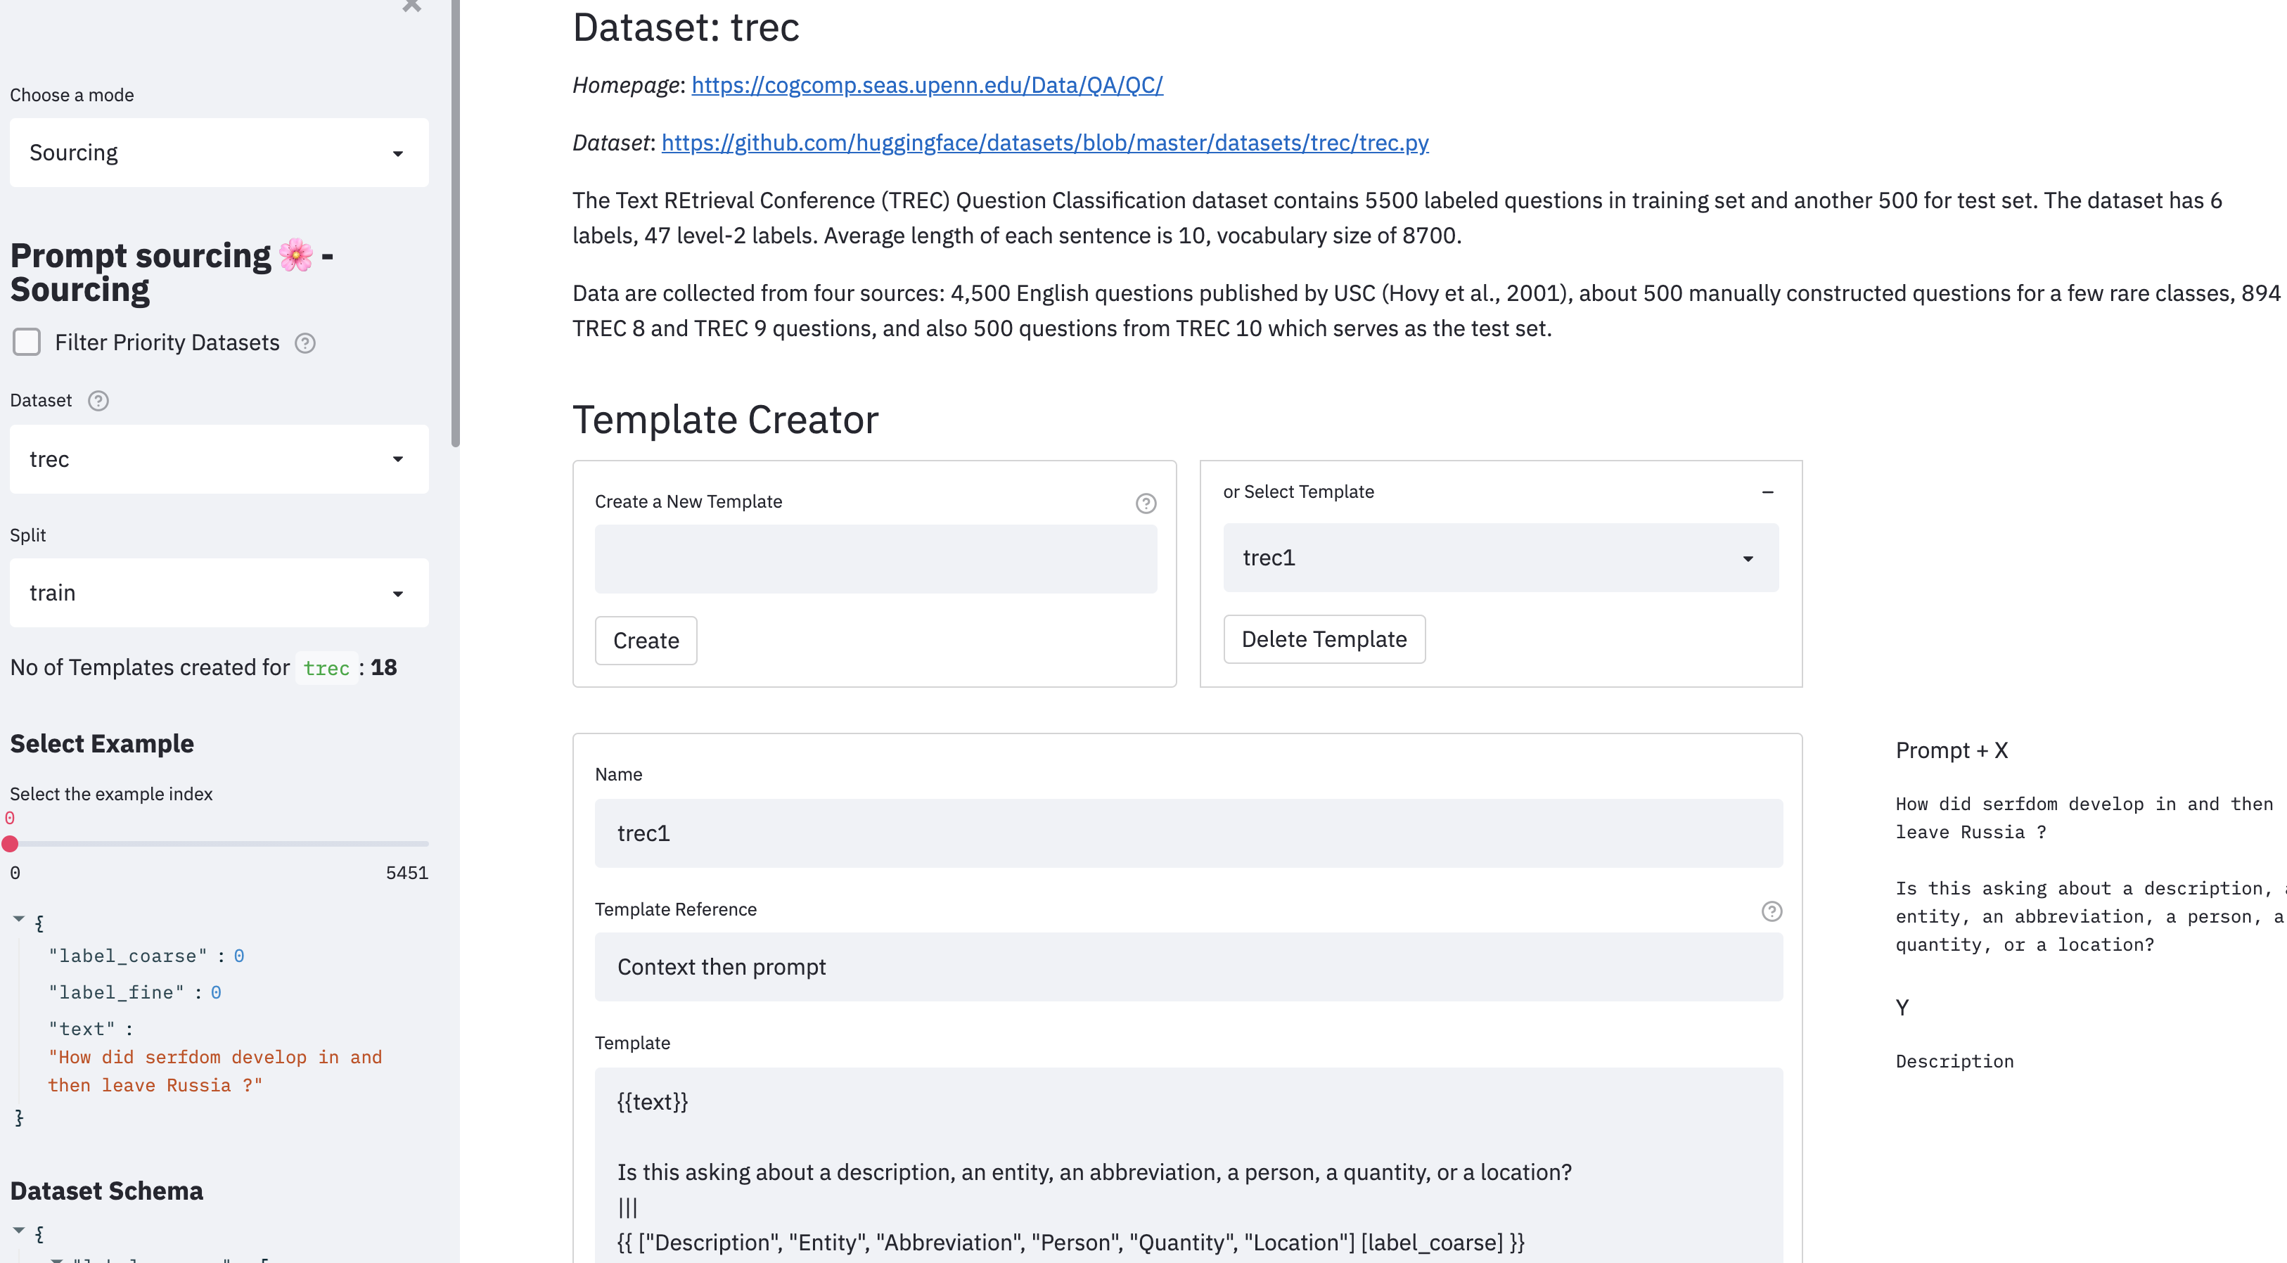Click help icon for Create a New Template
The image size is (2287, 1263).
coord(1146,504)
